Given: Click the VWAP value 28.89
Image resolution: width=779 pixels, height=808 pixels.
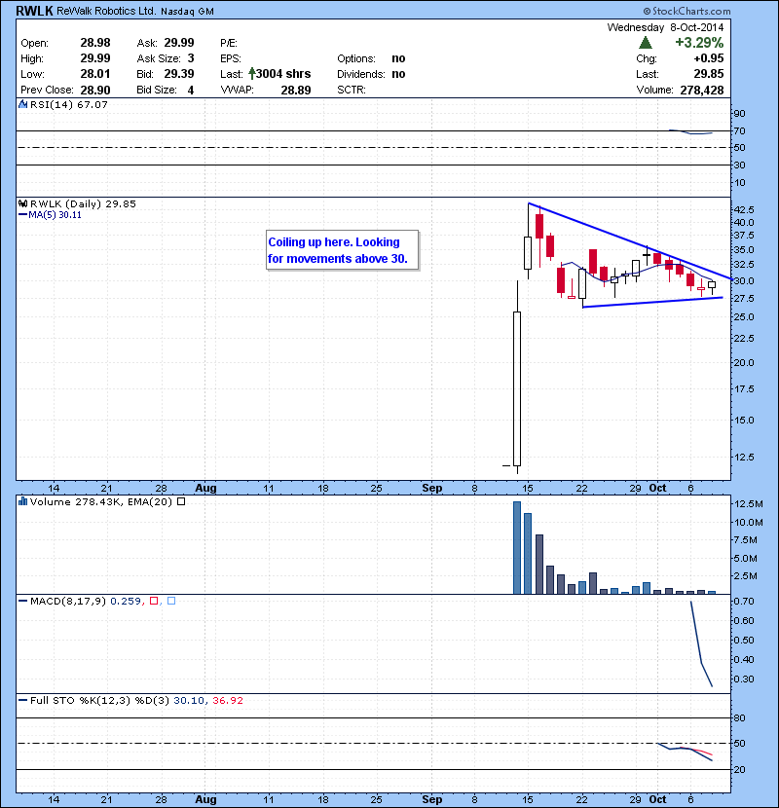Looking at the screenshot, I should 296,91.
